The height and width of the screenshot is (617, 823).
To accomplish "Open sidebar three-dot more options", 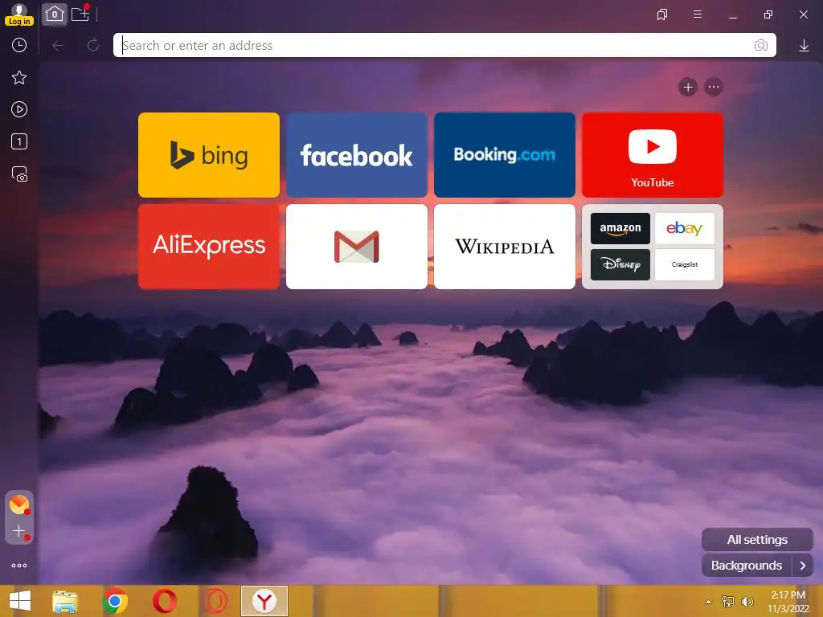I will pos(19,566).
